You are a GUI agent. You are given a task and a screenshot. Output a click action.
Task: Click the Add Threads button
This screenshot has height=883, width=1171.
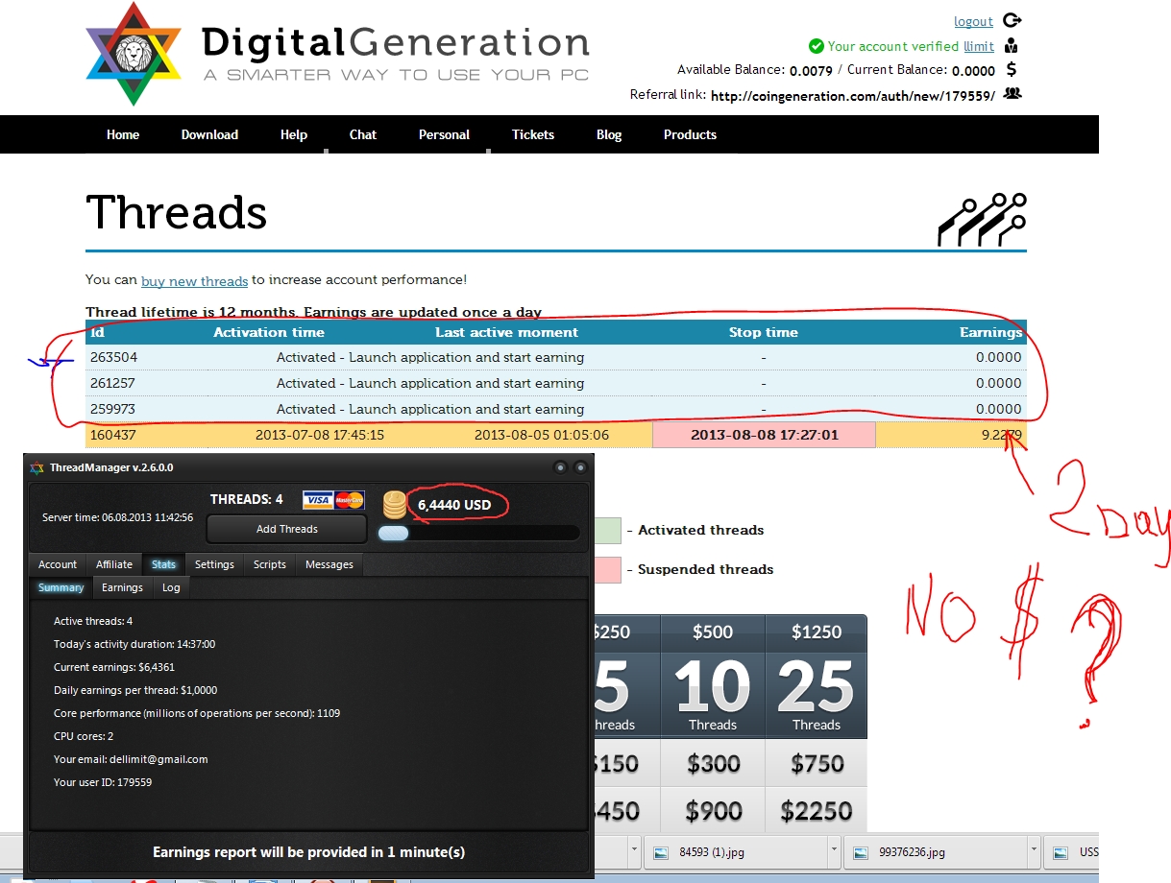coord(287,529)
